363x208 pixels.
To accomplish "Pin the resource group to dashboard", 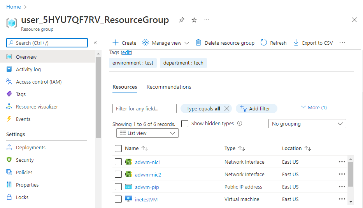I will point(182,20).
